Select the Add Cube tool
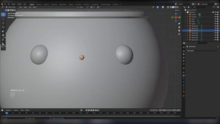This screenshot has height=124, width=220. click(x=3, y=48)
